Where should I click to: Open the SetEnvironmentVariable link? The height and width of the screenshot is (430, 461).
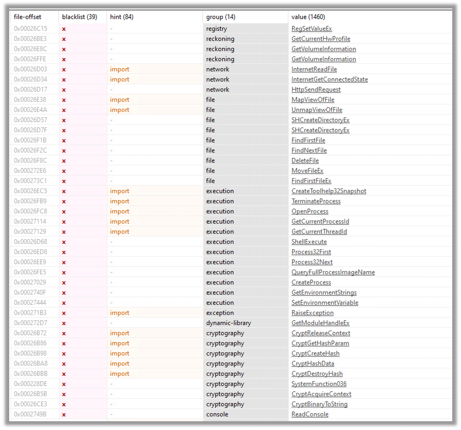(325, 303)
